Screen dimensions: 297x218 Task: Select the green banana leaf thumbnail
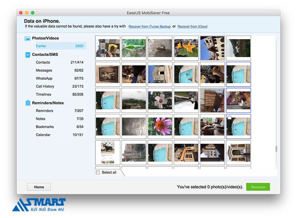(x=134, y=48)
